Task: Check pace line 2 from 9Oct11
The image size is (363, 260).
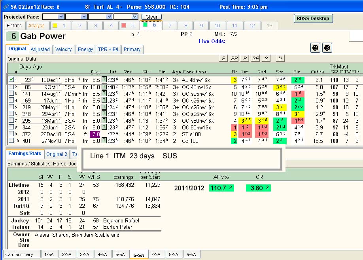Action: [x=11, y=87]
